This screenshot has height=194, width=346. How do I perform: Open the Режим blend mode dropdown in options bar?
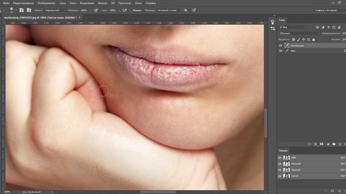(55, 10)
